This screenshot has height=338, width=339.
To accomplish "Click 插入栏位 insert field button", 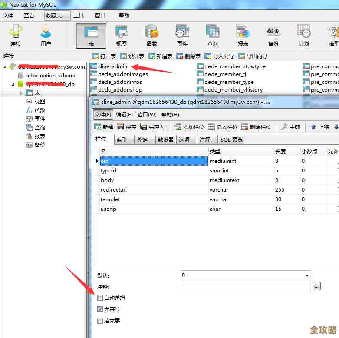I will [x=223, y=127].
